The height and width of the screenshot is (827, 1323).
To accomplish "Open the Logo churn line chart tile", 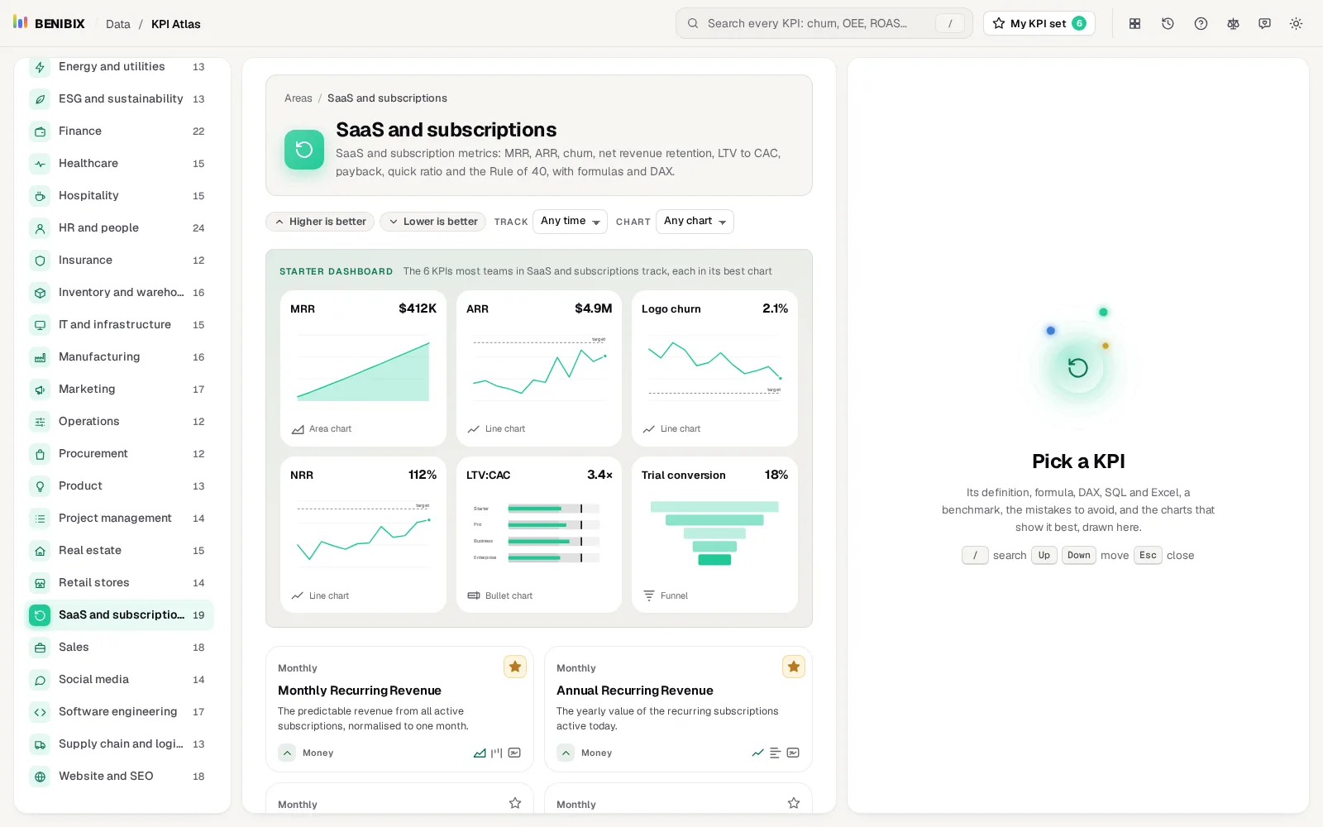I will (x=714, y=368).
